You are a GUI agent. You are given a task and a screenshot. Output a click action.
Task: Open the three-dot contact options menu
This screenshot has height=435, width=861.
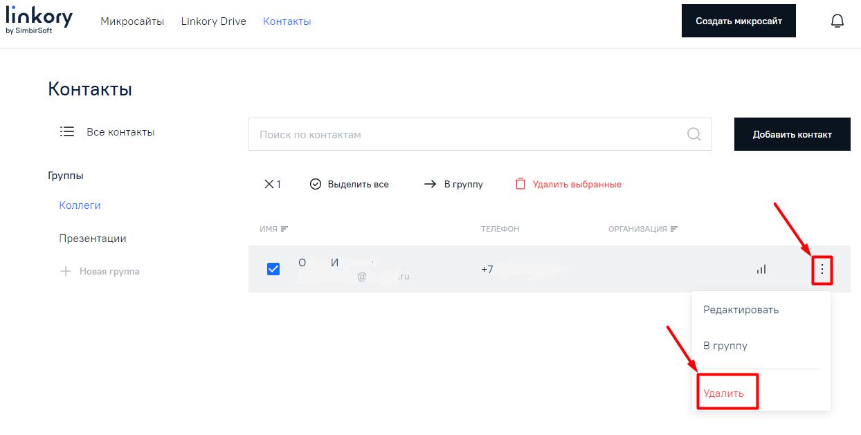(x=822, y=269)
